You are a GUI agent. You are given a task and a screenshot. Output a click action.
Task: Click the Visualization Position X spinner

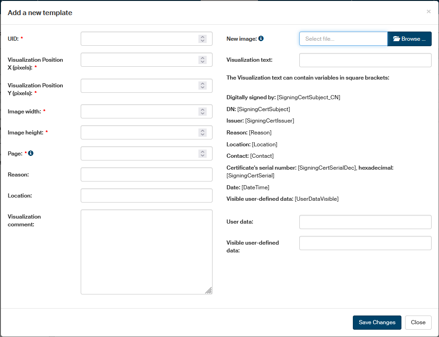pos(203,60)
